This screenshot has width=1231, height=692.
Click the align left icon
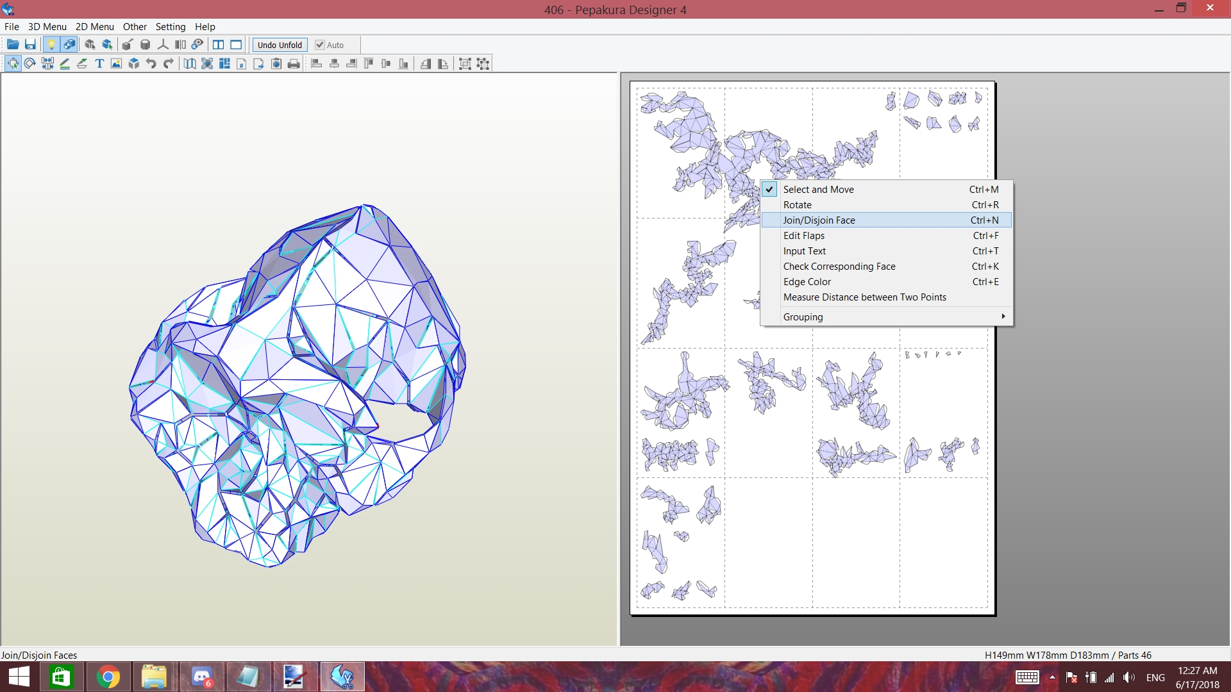317,63
